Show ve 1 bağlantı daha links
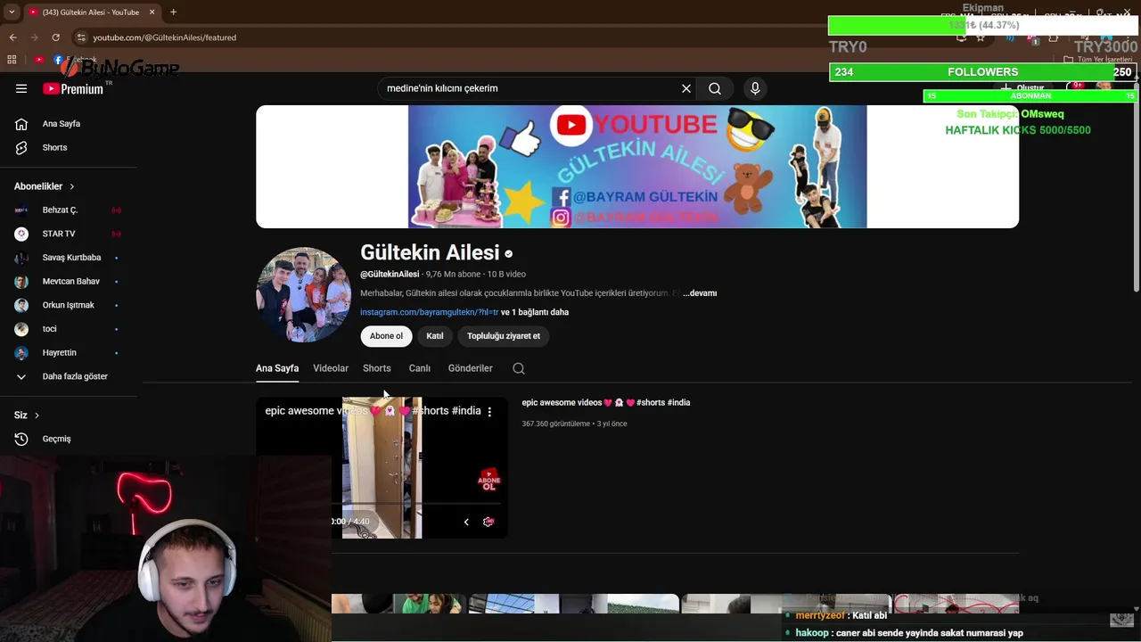The height and width of the screenshot is (642, 1141). [535, 312]
